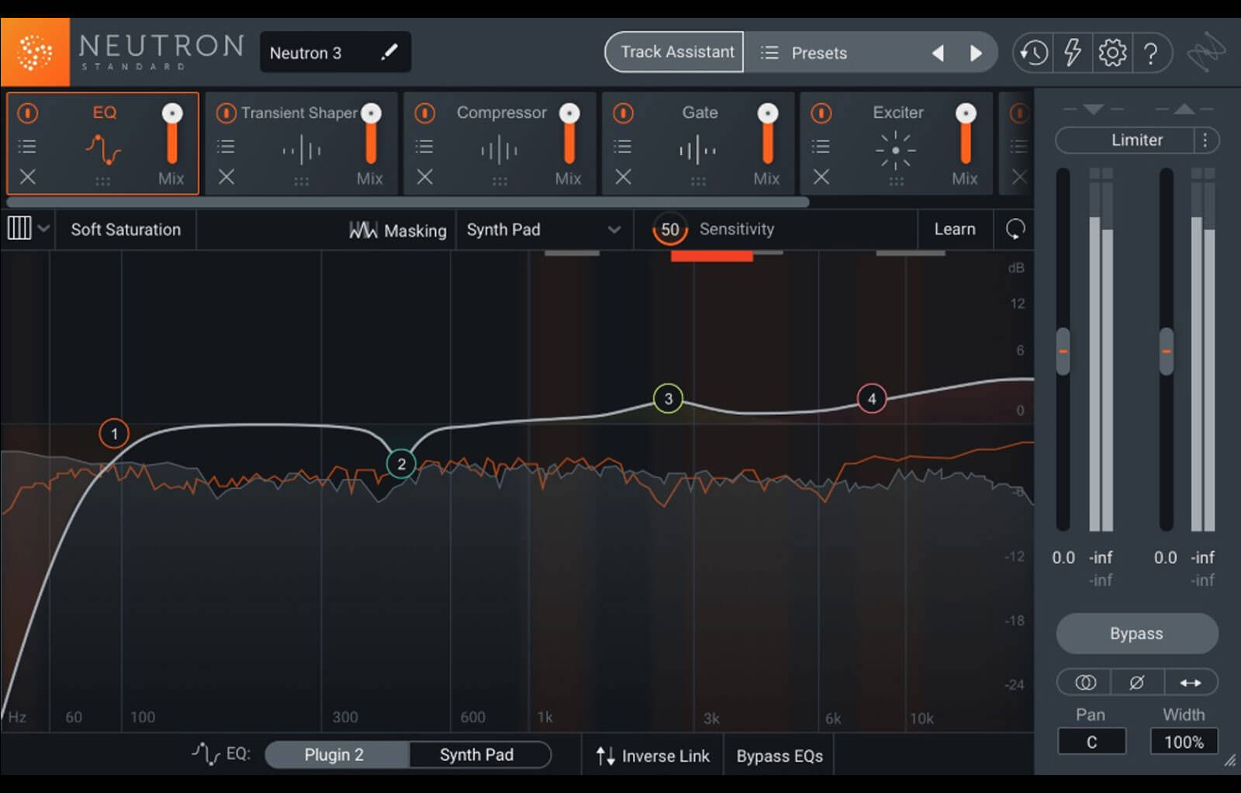
Task: Click Track Assistant button
Action: point(675,52)
